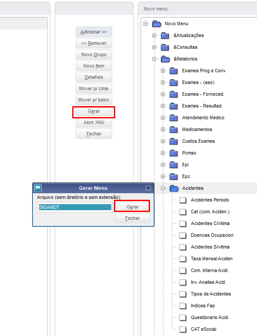Click the Epi folder icon
257x336 pixels.
[174, 165]
